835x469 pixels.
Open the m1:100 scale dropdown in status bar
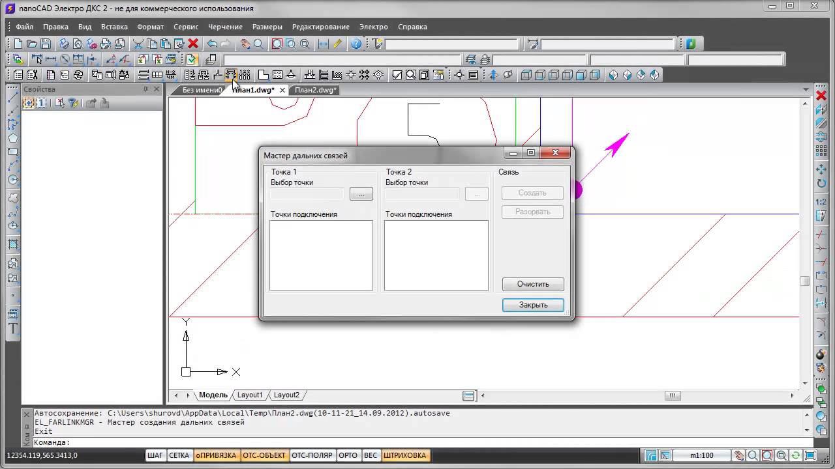pyautogui.click(x=702, y=455)
